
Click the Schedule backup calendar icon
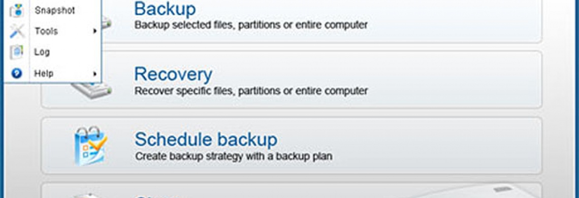90,146
